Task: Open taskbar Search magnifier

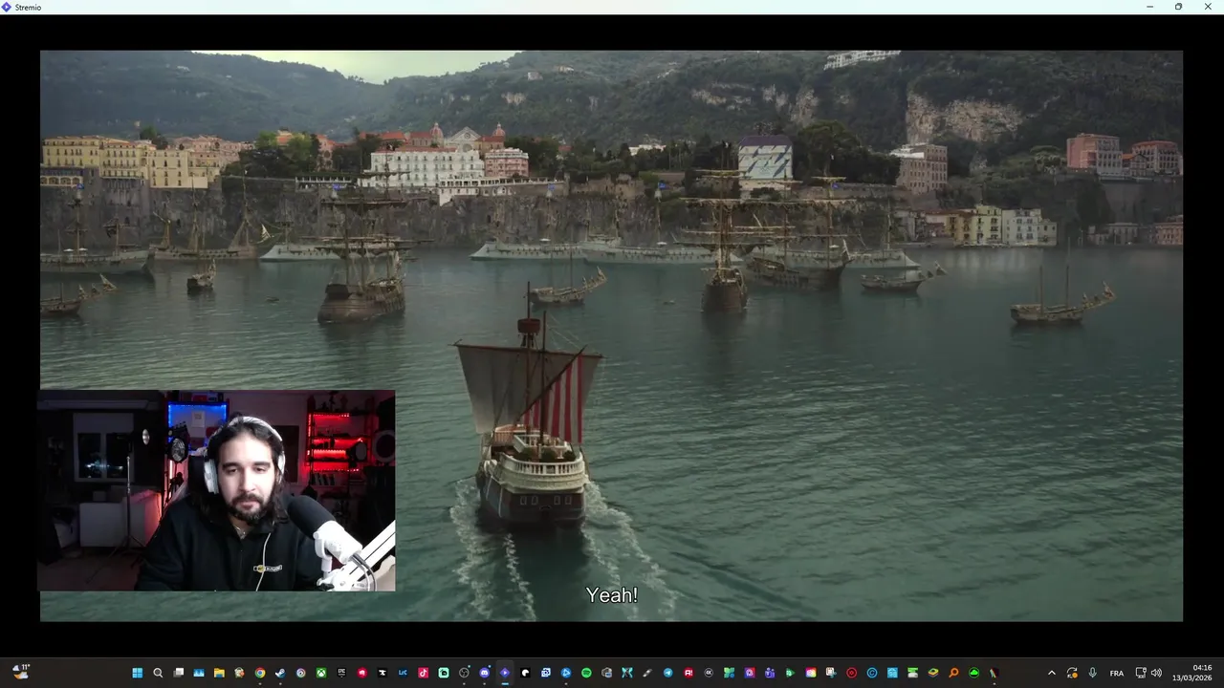Action: pos(158,673)
